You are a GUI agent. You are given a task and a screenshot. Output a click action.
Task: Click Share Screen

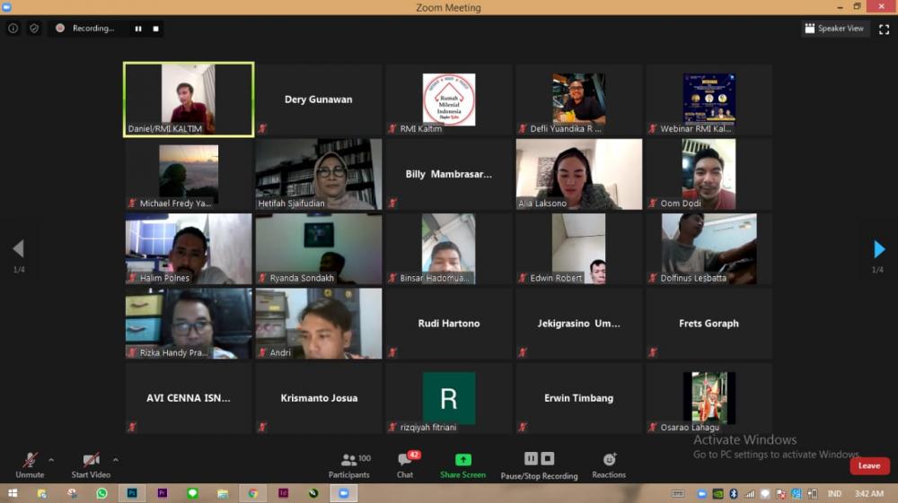tap(462, 465)
